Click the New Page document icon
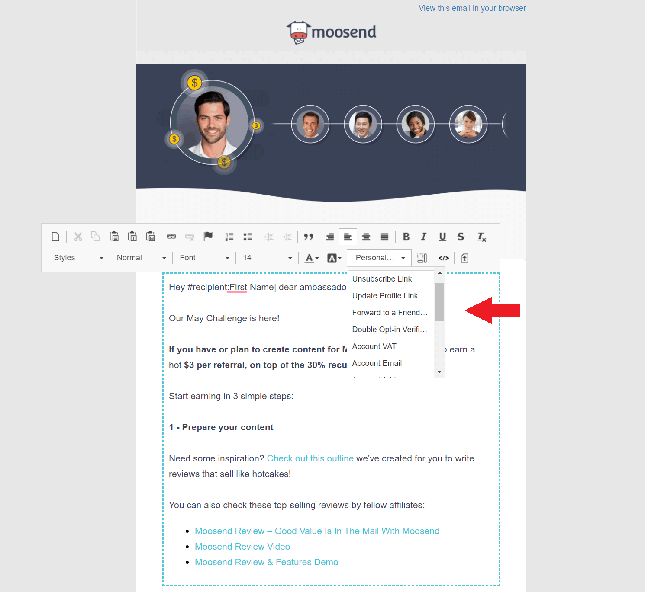This screenshot has height=592, width=645. click(x=55, y=237)
